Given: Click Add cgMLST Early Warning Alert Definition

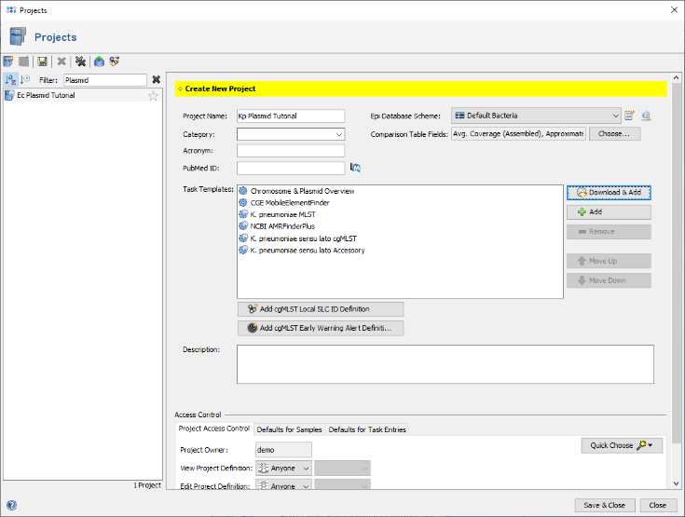Looking at the screenshot, I should [x=321, y=328].
